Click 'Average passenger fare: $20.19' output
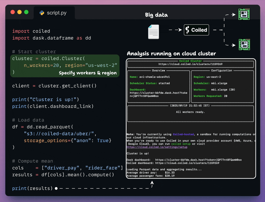Viewport: 265px width, 202px height. click(x=151, y=176)
